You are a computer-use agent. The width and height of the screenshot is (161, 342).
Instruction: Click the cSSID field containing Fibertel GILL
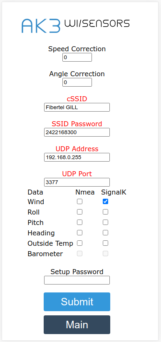point(77,107)
